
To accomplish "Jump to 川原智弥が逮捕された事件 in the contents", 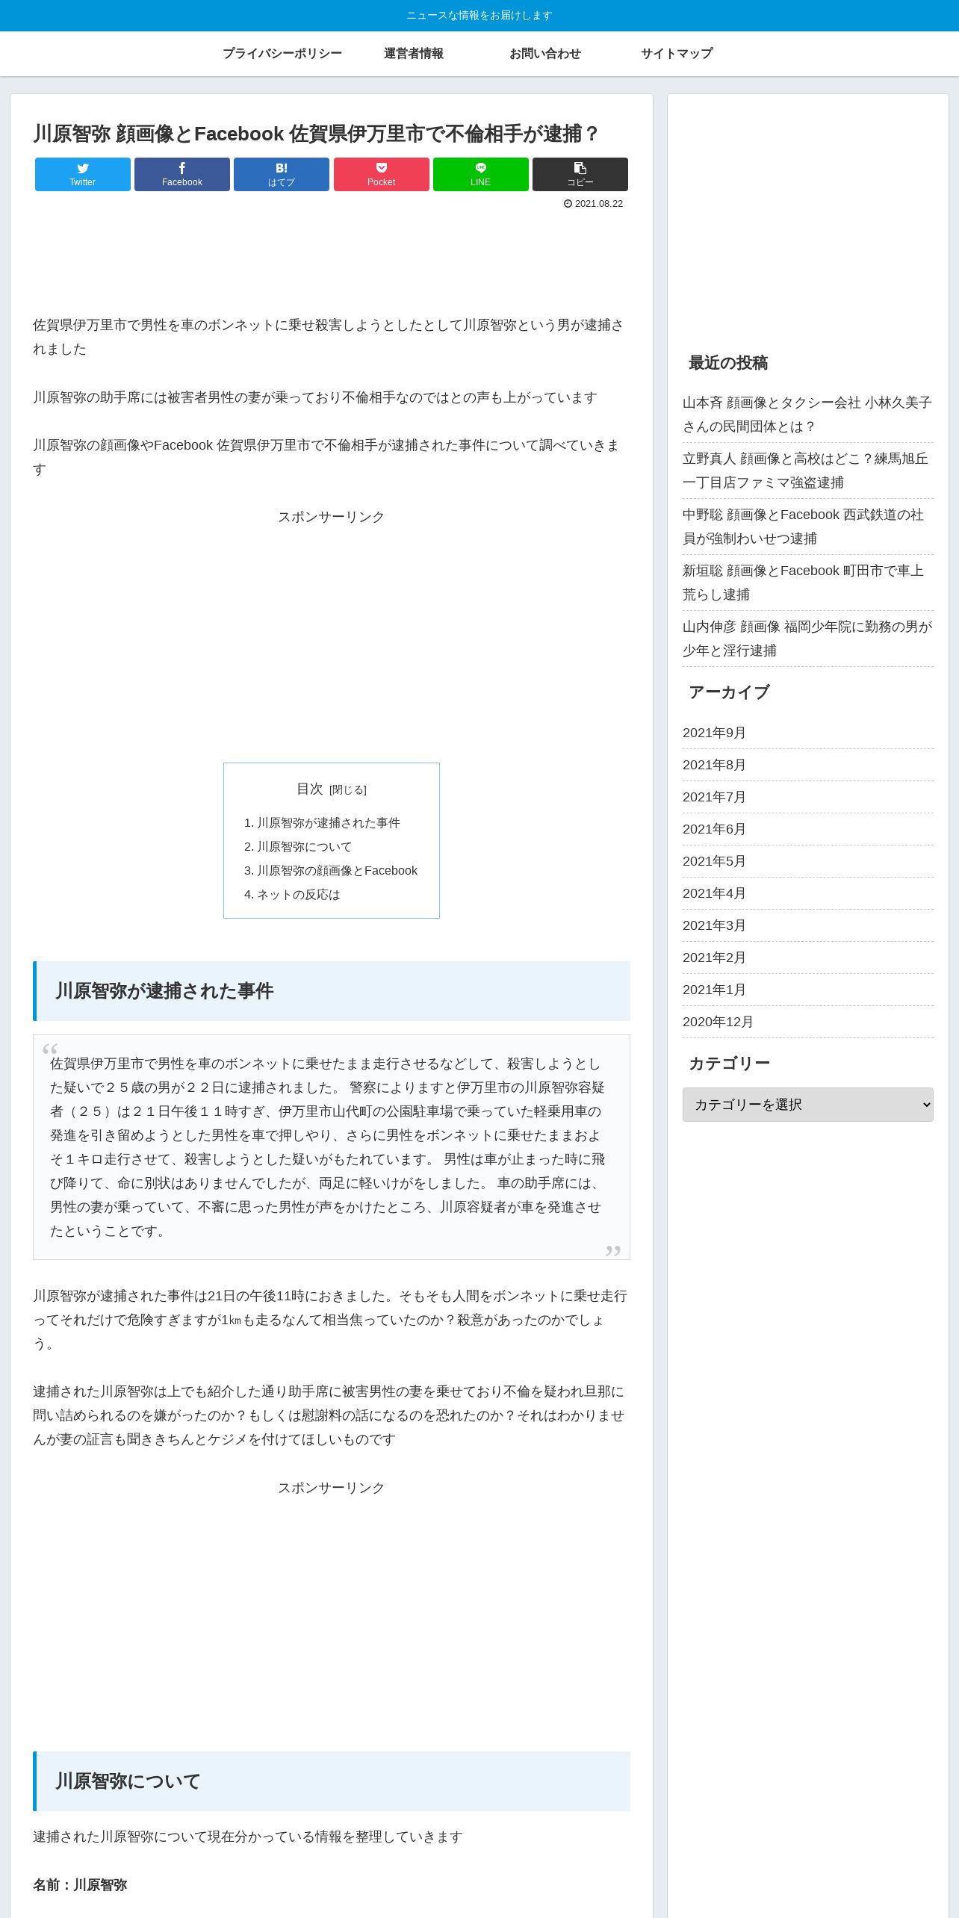I will (329, 822).
